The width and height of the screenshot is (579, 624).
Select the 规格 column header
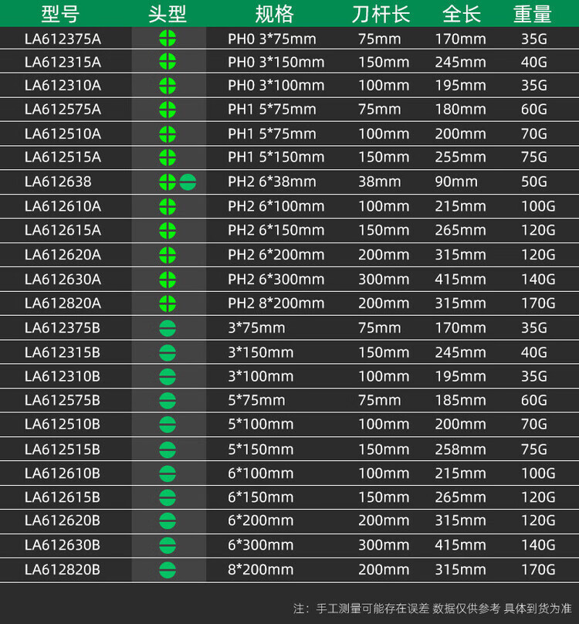click(x=274, y=13)
